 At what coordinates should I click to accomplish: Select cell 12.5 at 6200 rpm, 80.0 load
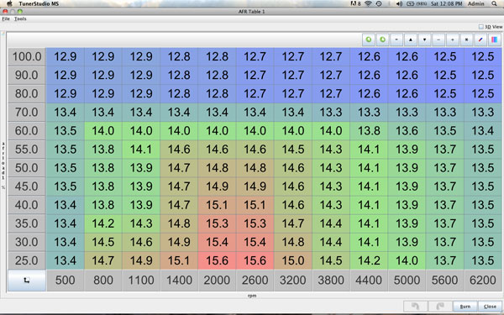482,93
